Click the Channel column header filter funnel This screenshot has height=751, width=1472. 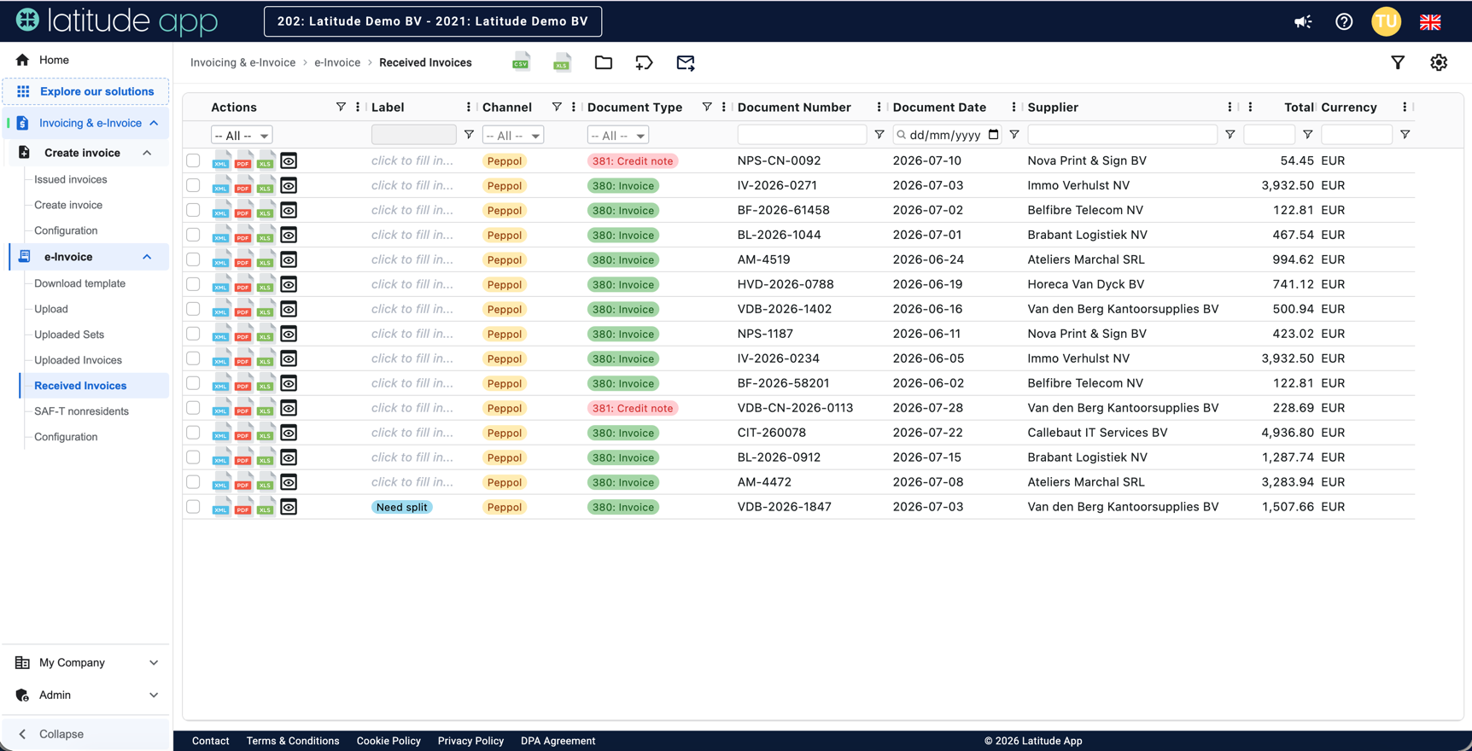click(x=557, y=107)
